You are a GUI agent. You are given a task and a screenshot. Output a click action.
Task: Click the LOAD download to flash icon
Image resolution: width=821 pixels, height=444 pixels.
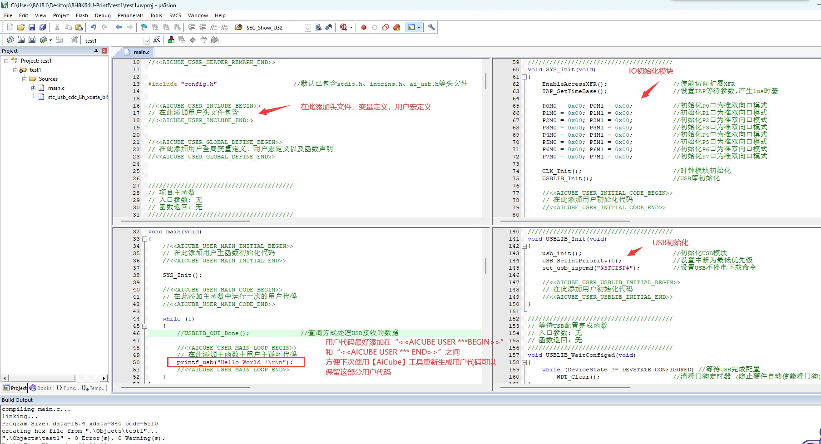[74, 40]
